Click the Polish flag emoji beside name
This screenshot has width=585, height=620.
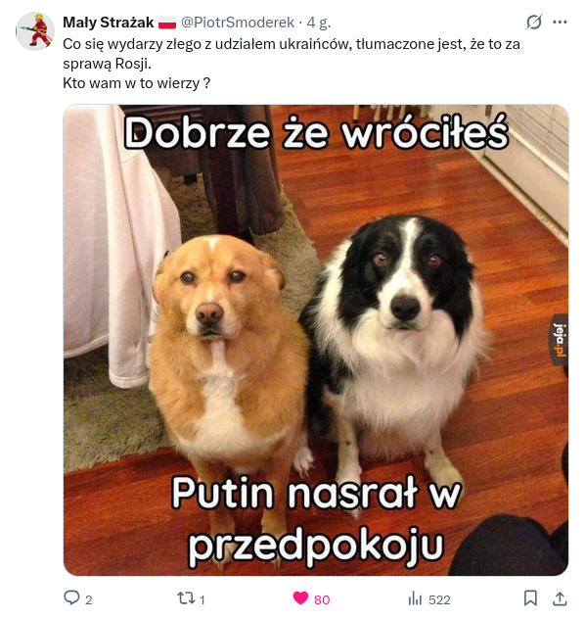click(167, 23)
